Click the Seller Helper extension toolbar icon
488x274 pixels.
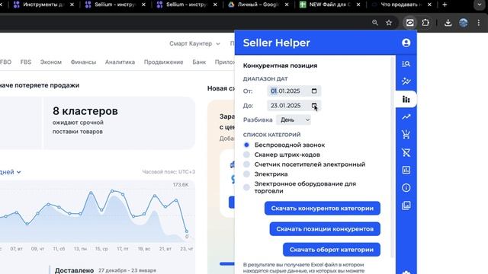point(410,22)
